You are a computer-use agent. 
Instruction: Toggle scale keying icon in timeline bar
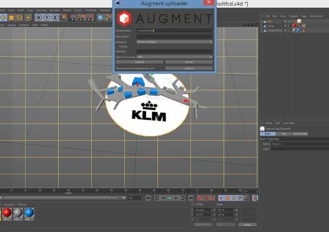(228, 198)
